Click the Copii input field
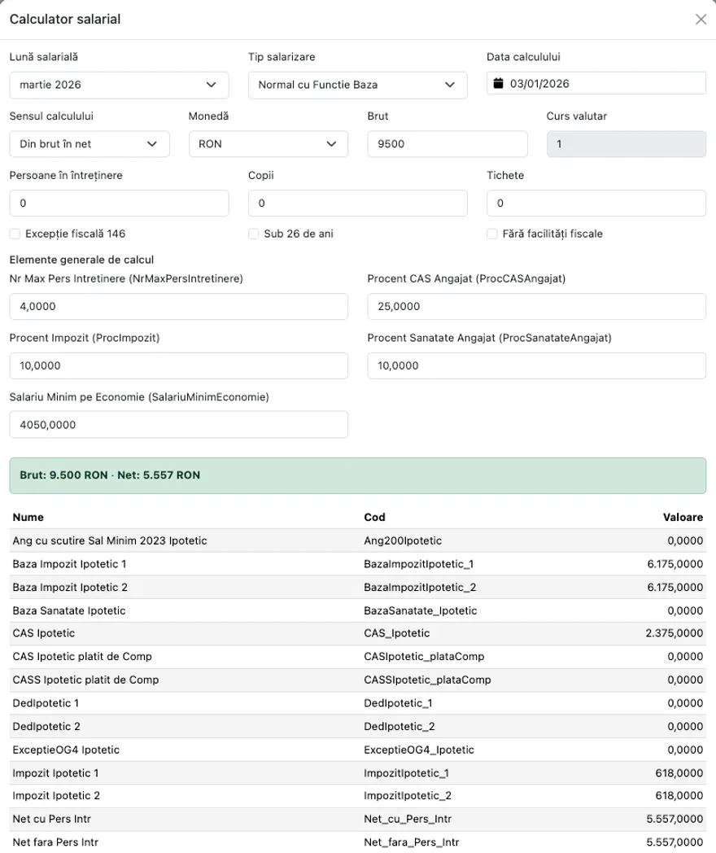Screen dimensions: 716x853 coord(358,203)
